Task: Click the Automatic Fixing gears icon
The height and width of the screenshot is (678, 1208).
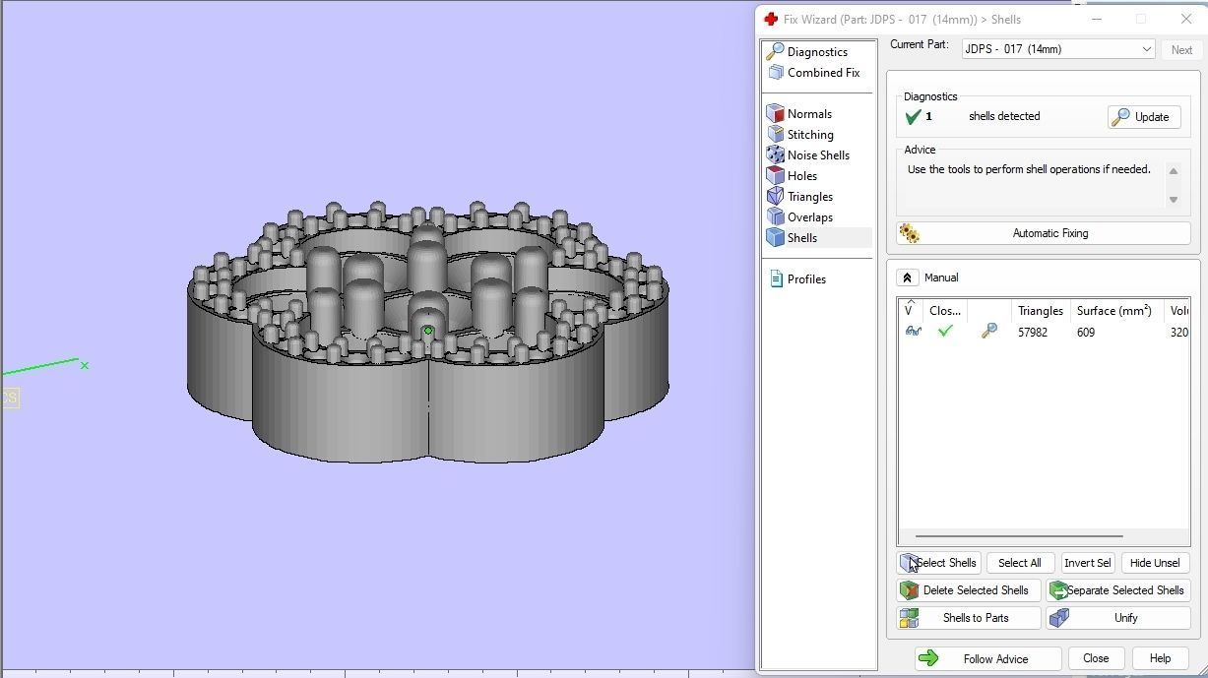Action: point(909,233)
